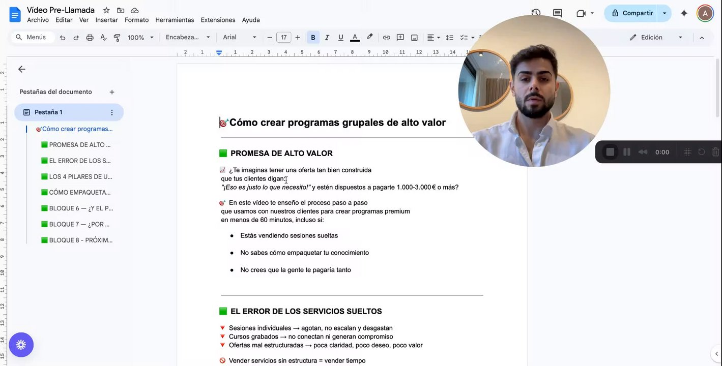Image resolution: width=722 pixels, height=366 pixels.
Task: Click the move to folder icon
Action: 121,10
